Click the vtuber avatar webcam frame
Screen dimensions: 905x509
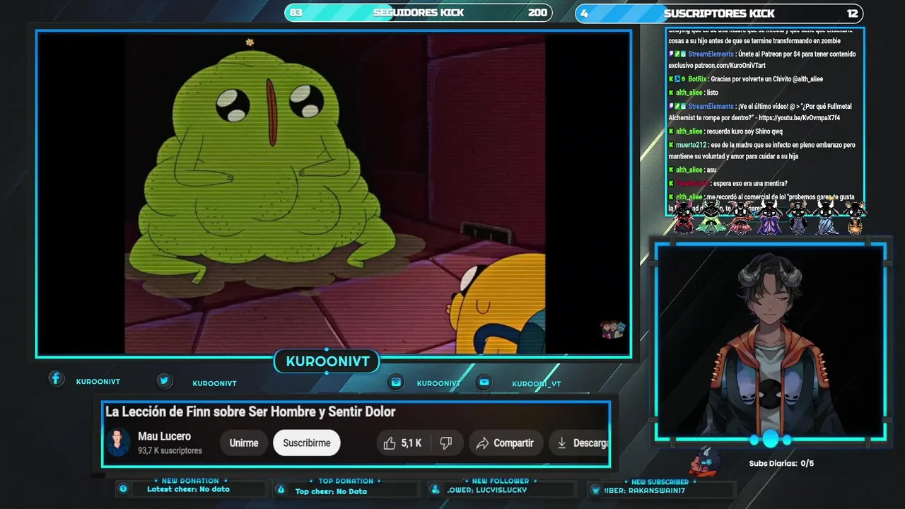pos(770,342)
